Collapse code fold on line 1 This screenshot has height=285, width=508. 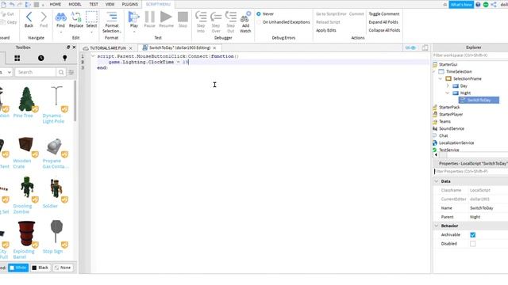(93, 56)
